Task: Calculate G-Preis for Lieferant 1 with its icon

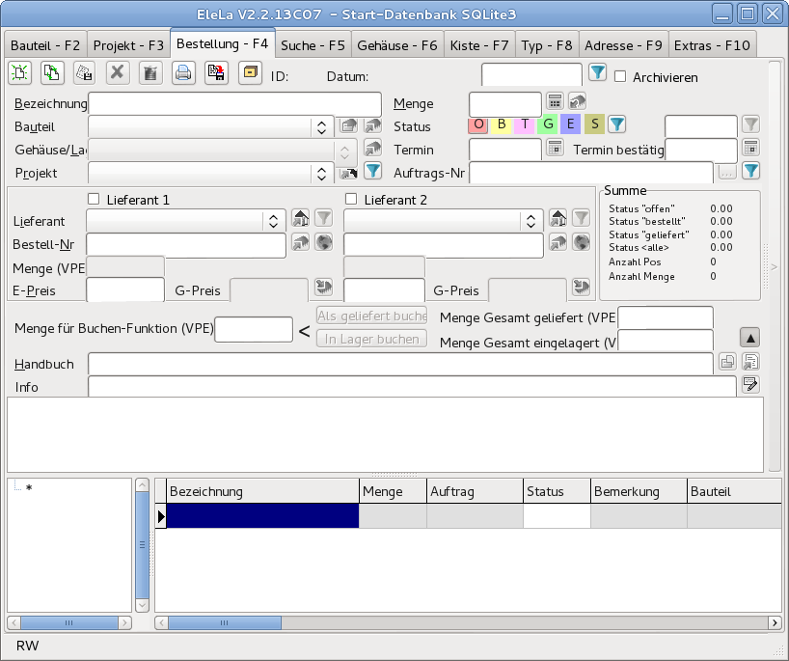Action: [x=324, y=287]
